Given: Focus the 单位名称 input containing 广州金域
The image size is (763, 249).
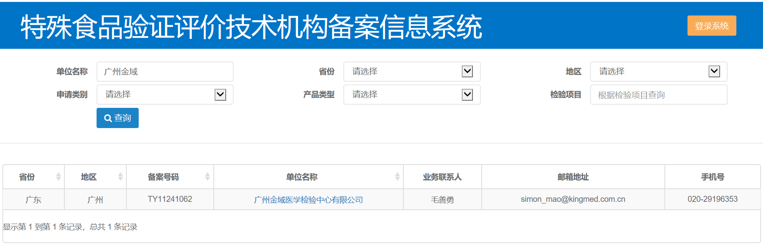Looking at the screenshot, I should [165, 72].
